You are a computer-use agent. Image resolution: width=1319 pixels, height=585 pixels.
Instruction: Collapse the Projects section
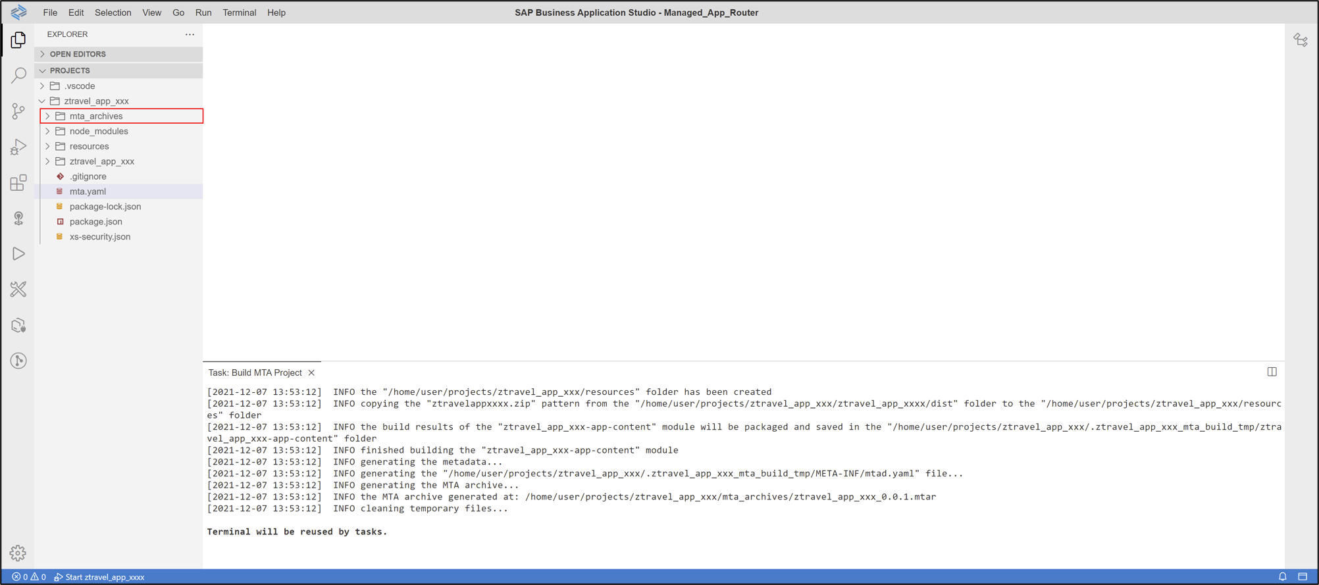tap(118, 70)
